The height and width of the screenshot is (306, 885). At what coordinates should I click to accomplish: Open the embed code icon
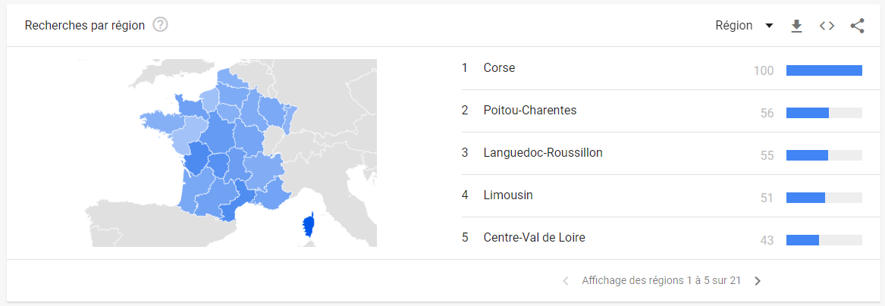(827, 26)
